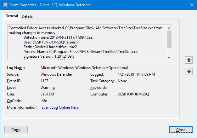Click the Copy button
Screen dimensions: 197x138
[x=16, y=130]
